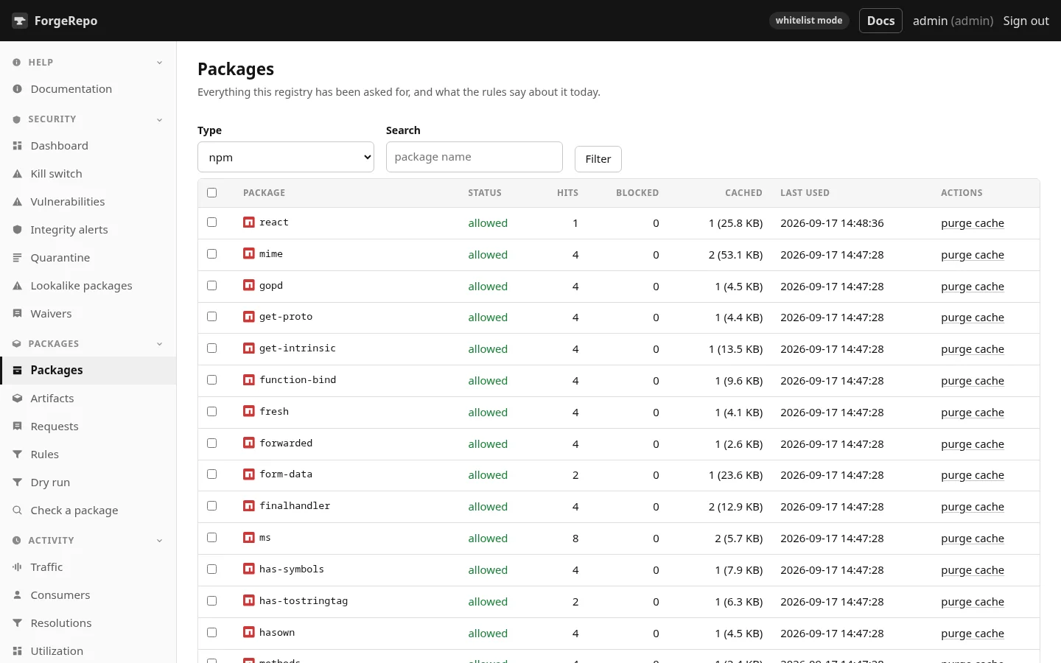The height and width of the screenshot is (663, 1061).
Task: Click the Consumers person icon
Action: 17,595
